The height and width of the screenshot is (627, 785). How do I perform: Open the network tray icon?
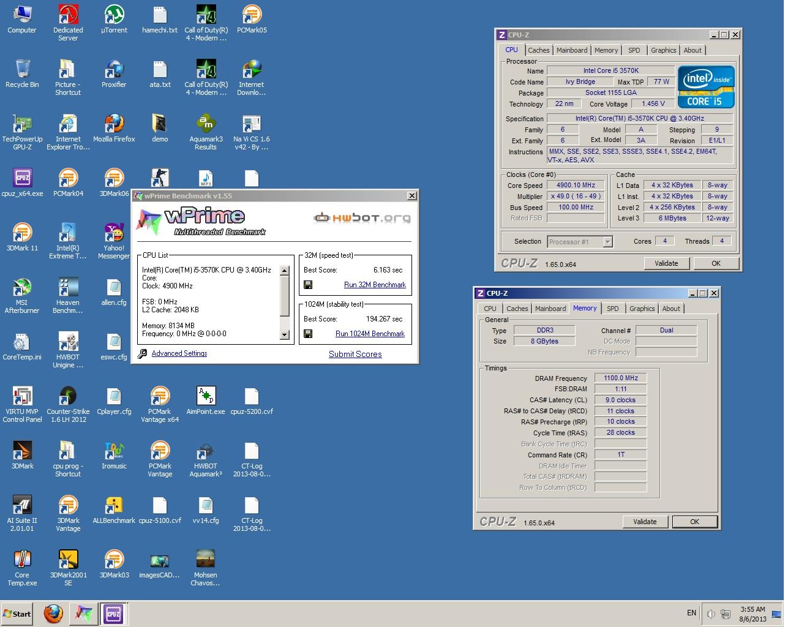pyautogui.click(x=726, y=614)
